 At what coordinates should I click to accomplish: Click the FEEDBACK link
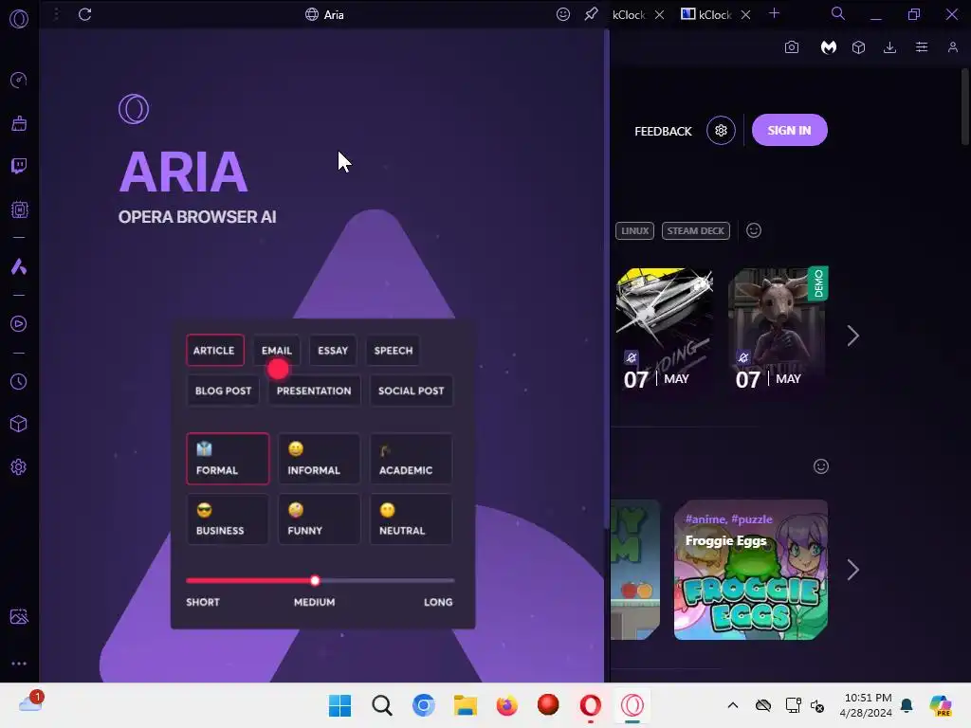coord(663,131)
